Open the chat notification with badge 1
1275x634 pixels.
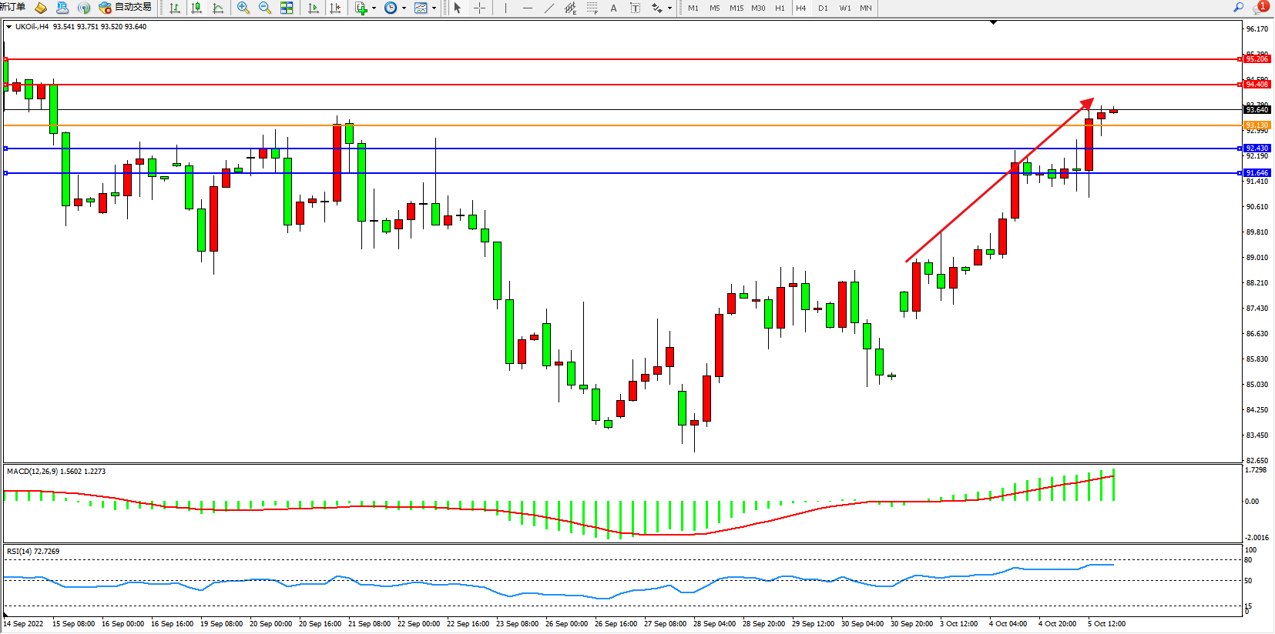[1260, 8]
